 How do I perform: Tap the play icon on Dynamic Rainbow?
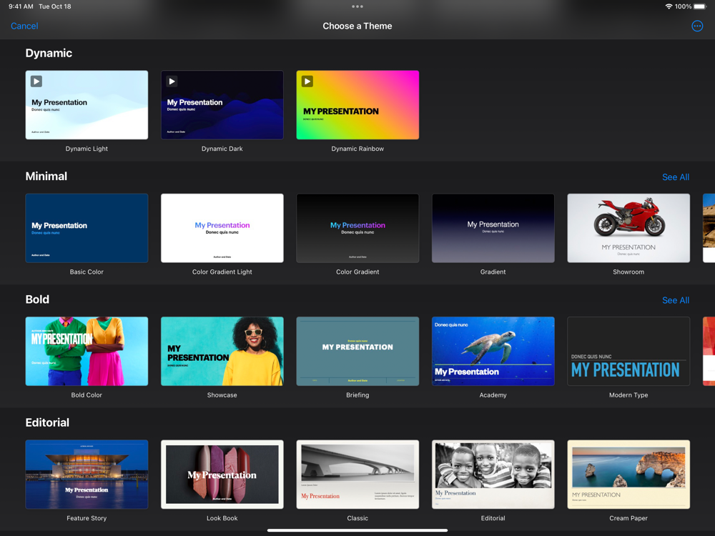click(x=307, y=81)
